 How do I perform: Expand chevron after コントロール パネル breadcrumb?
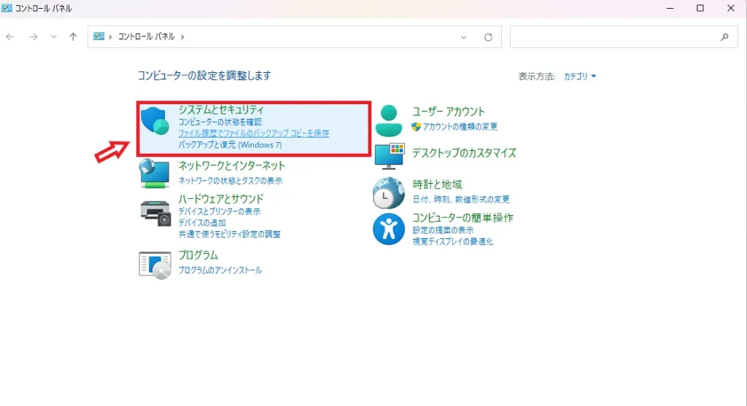[182, 36]
